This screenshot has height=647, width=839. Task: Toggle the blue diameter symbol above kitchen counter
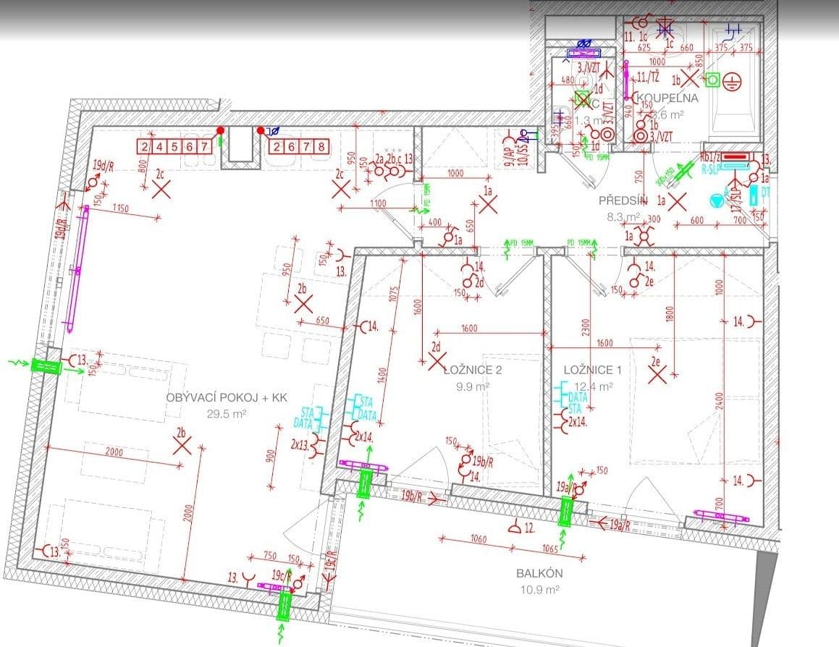[x=274, y=131]
